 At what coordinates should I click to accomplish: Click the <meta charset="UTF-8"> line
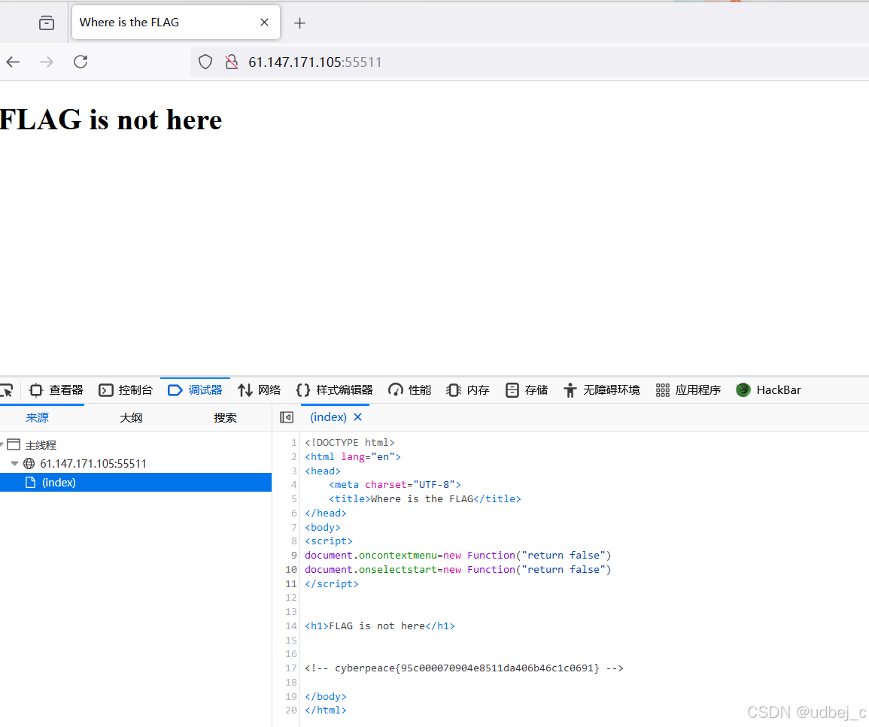(394, 484)
